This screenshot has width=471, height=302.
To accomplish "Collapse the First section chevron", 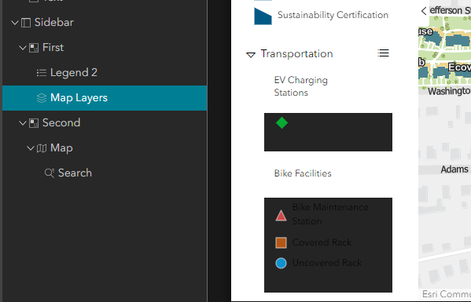I will pos(23,48).
